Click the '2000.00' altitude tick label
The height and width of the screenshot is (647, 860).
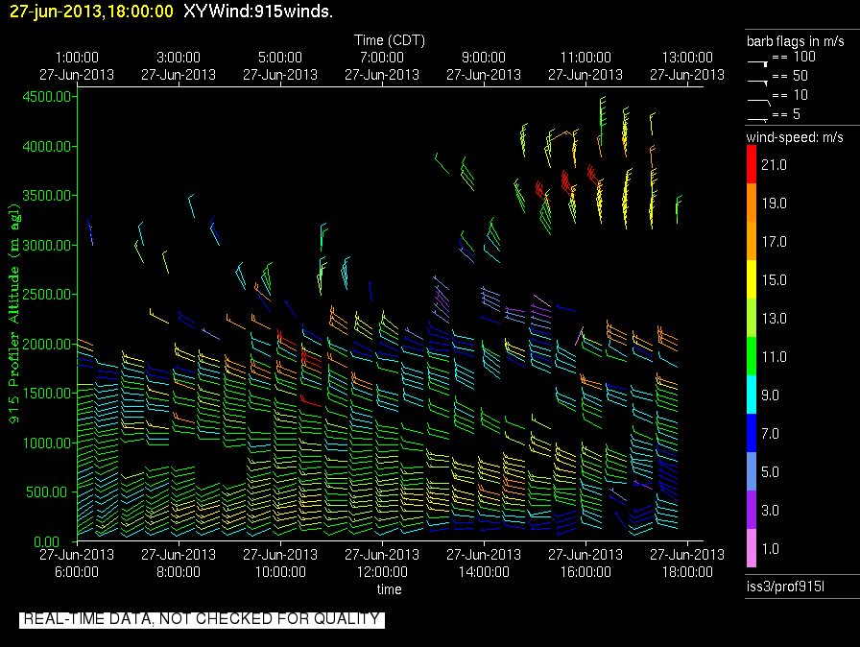[47, 344]
